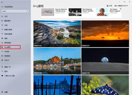The image size is (132, 95).
Task: Click the magnifier icon in search box
Action: pyautogui.click(x=27, y=11)
